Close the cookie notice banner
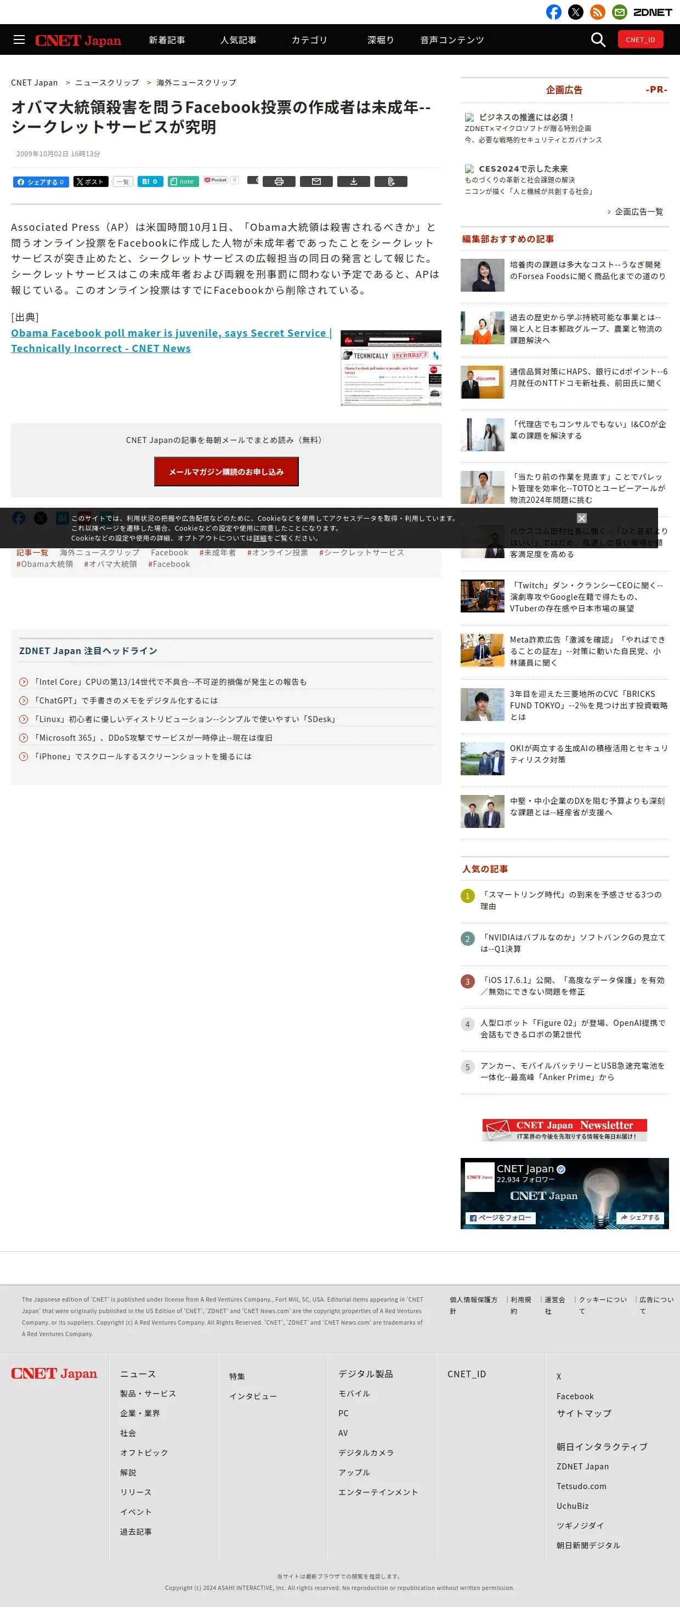The image size is (680, 1607). [581, 518]
